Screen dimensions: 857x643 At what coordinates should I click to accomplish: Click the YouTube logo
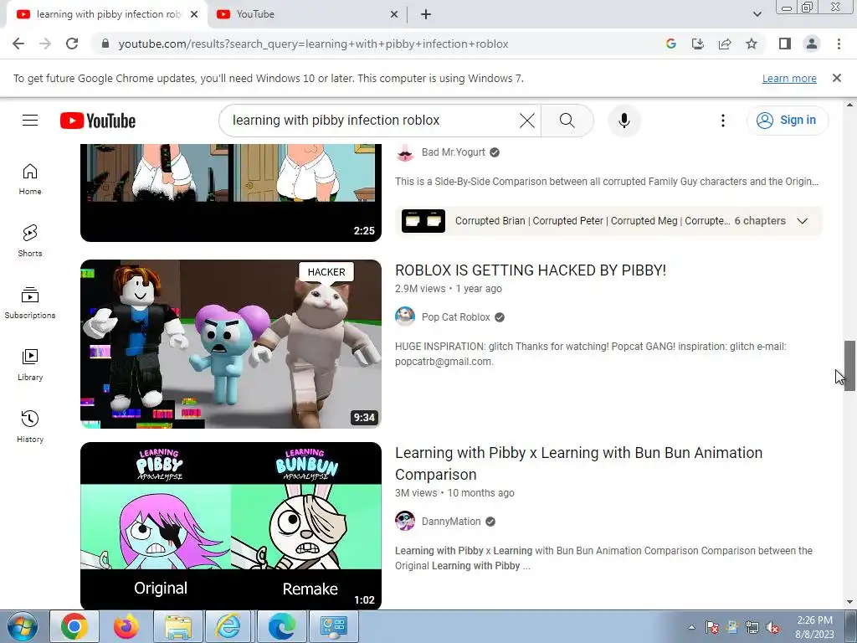coord(98,121)
